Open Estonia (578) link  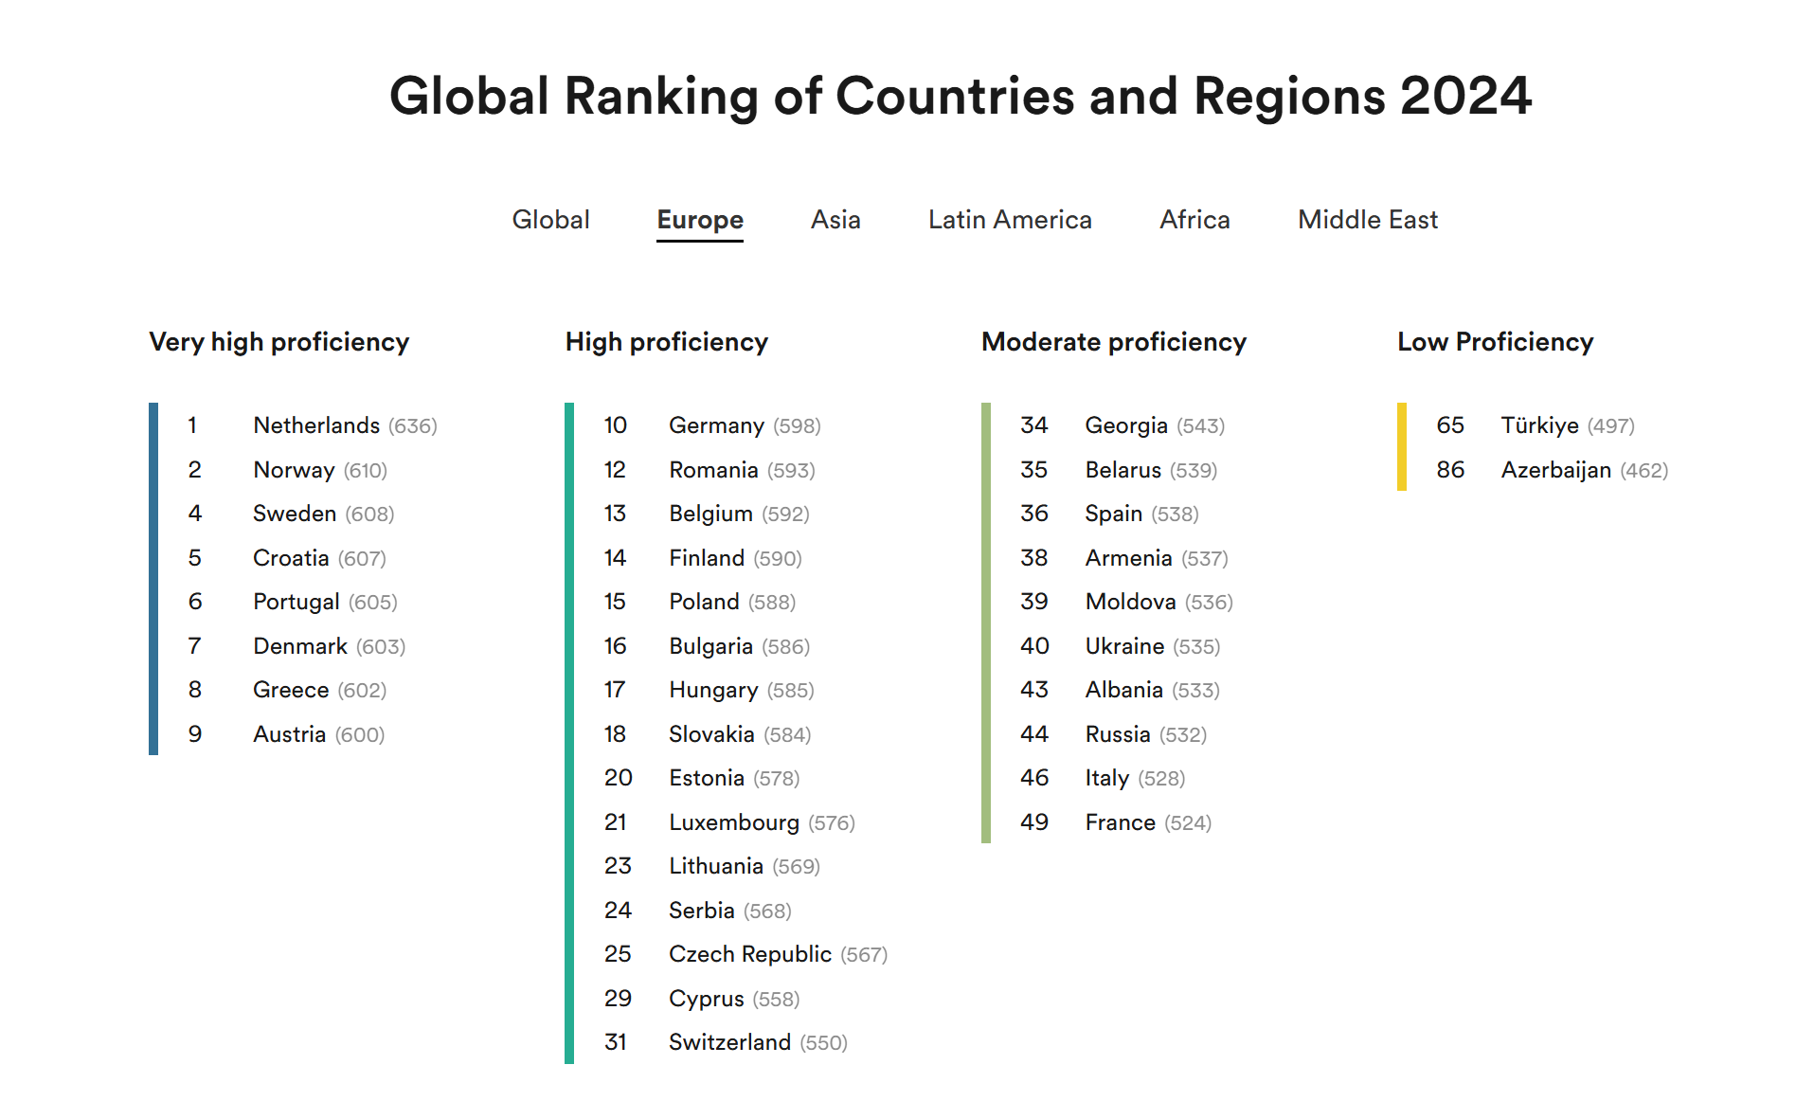(x=734, y=778)
